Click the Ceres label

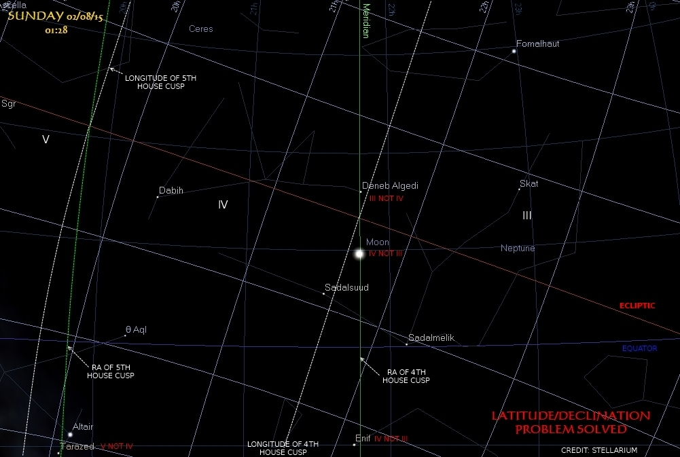tap(200, 29)
